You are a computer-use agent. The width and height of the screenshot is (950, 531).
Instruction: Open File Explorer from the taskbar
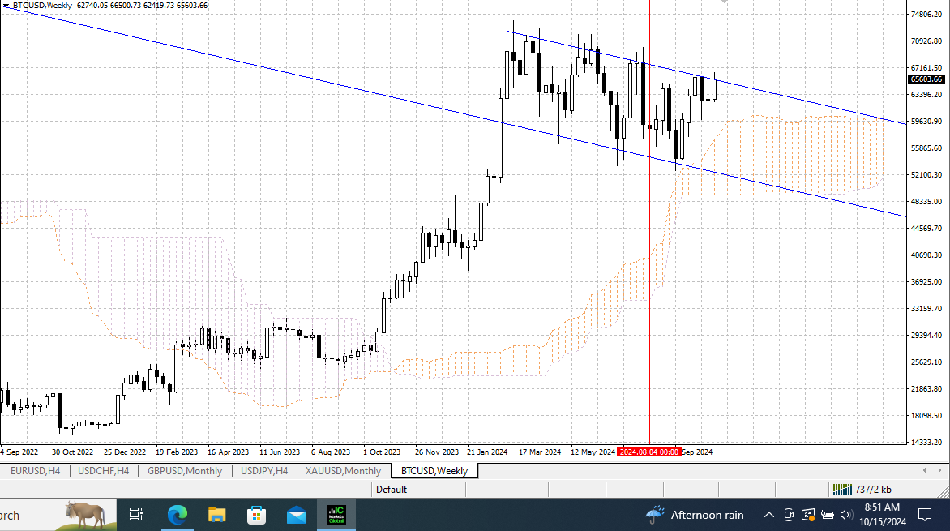tap(217, 516)
